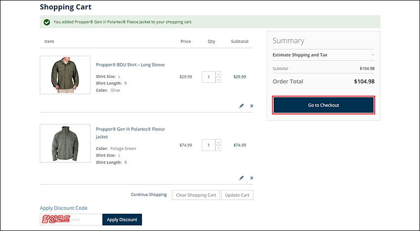Image resolution: width=420 pixels, height=231 pixels.
Task: Expand Estimate Shipping and Tax section
Action: coord(323,55)
